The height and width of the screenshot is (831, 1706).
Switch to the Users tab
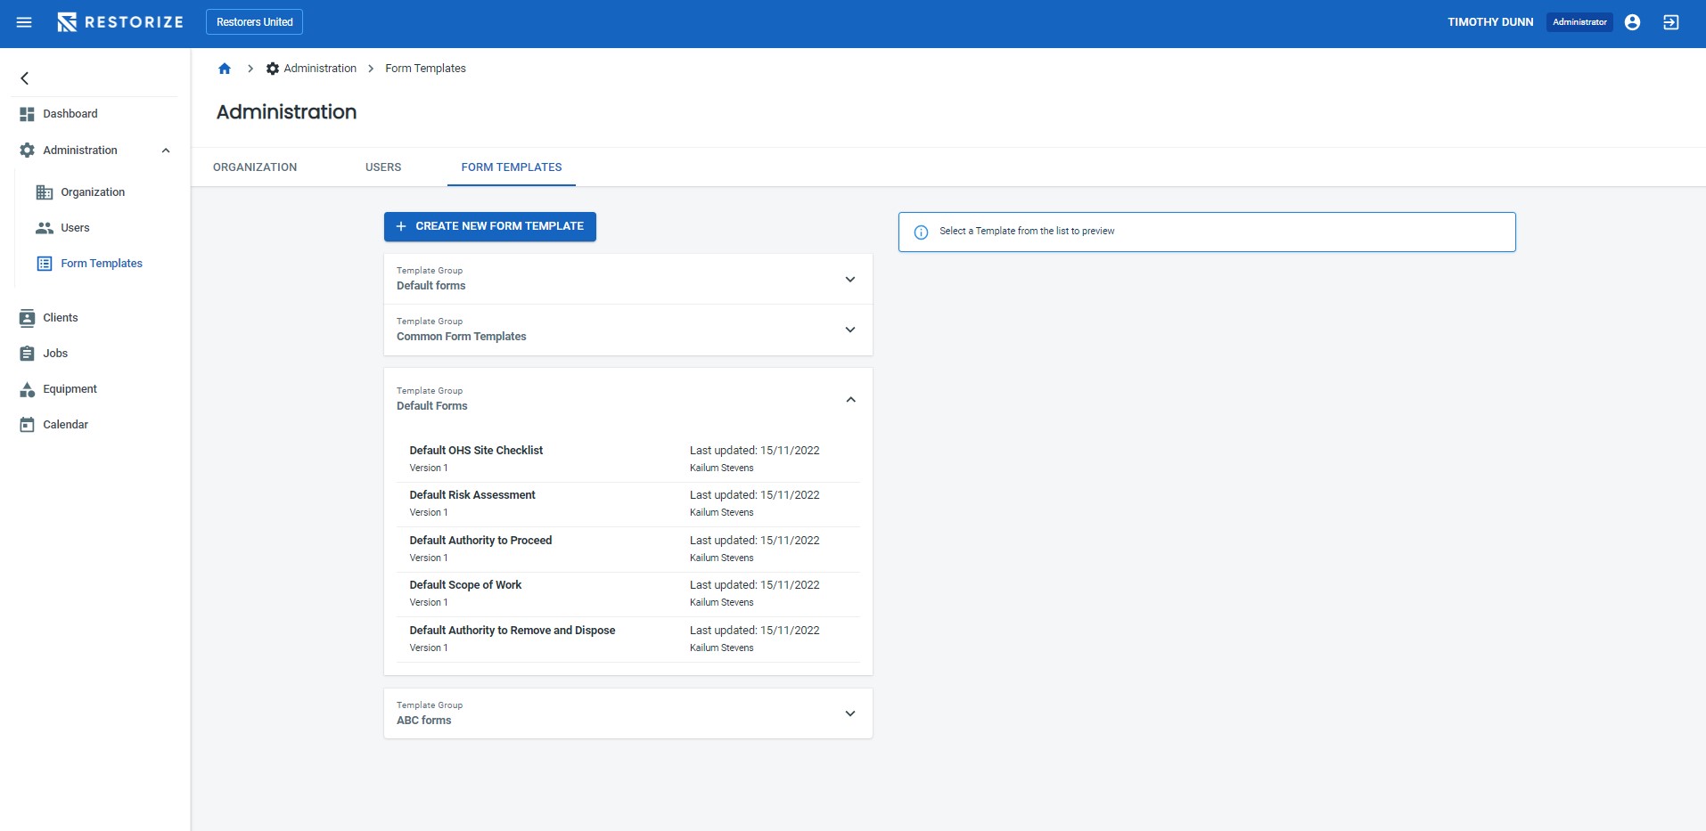383,167
